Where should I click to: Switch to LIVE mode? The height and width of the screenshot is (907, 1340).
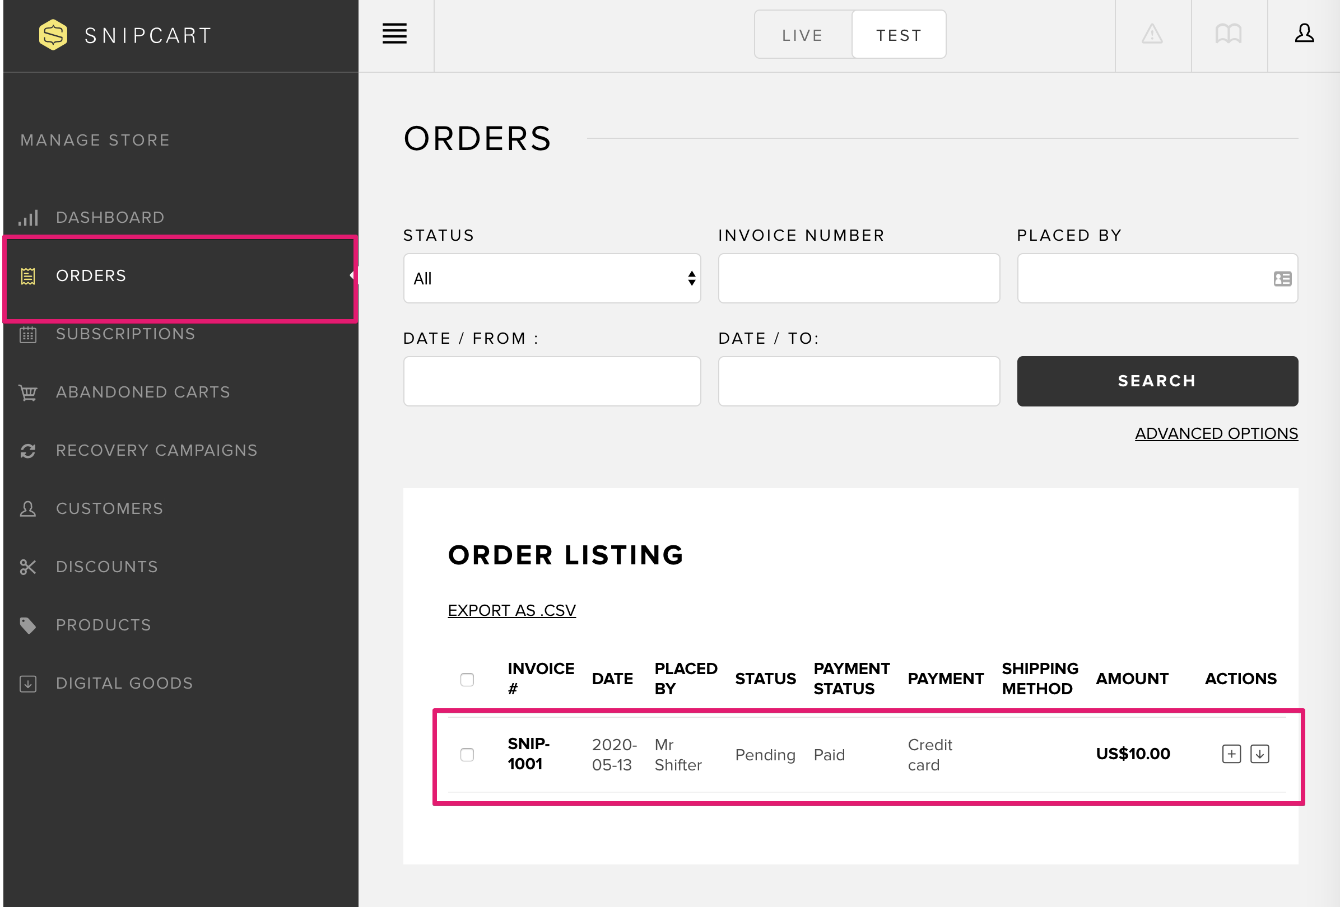[x=803, y=35]
